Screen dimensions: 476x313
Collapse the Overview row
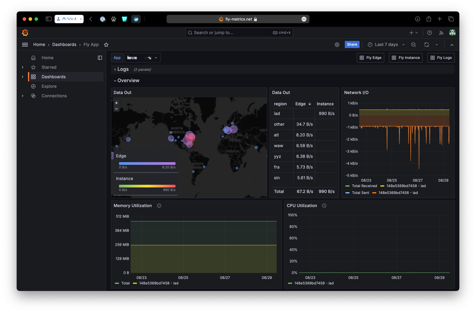click(x=128, y=81)
